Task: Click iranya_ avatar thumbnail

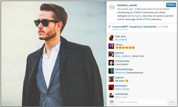Action: pyautogui.click(x=111, y=46)
